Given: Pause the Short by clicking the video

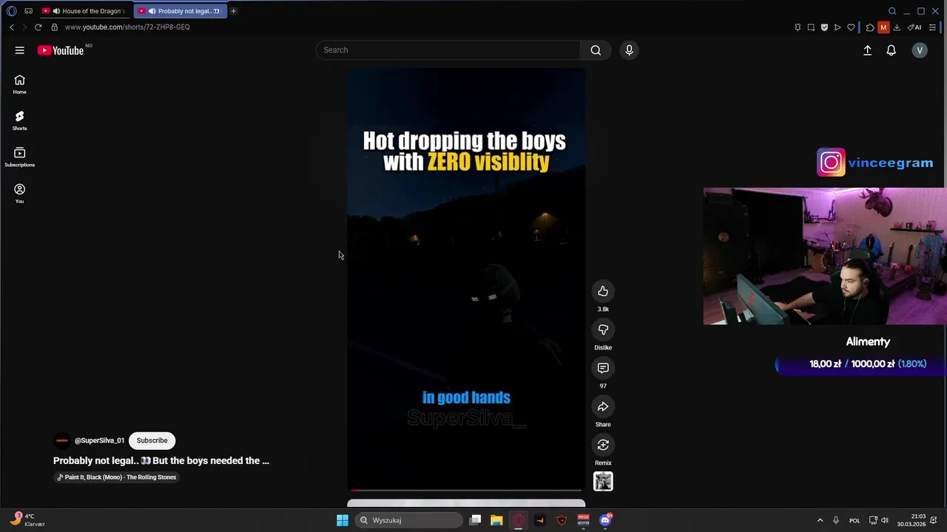Looking at the screenshot, I should pos(466,279).
